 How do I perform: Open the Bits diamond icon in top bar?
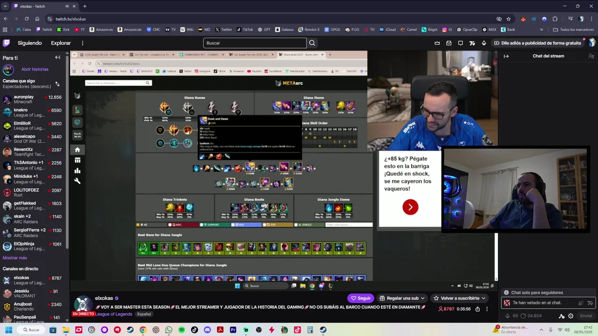[x=484, y=43]
